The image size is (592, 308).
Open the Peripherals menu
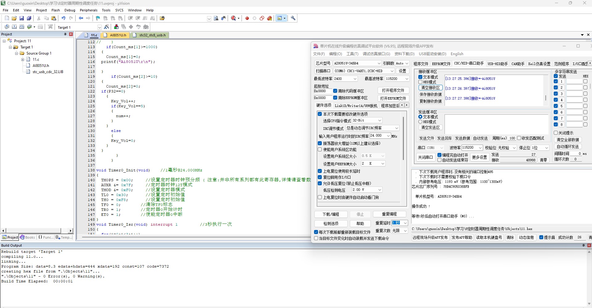88,10
